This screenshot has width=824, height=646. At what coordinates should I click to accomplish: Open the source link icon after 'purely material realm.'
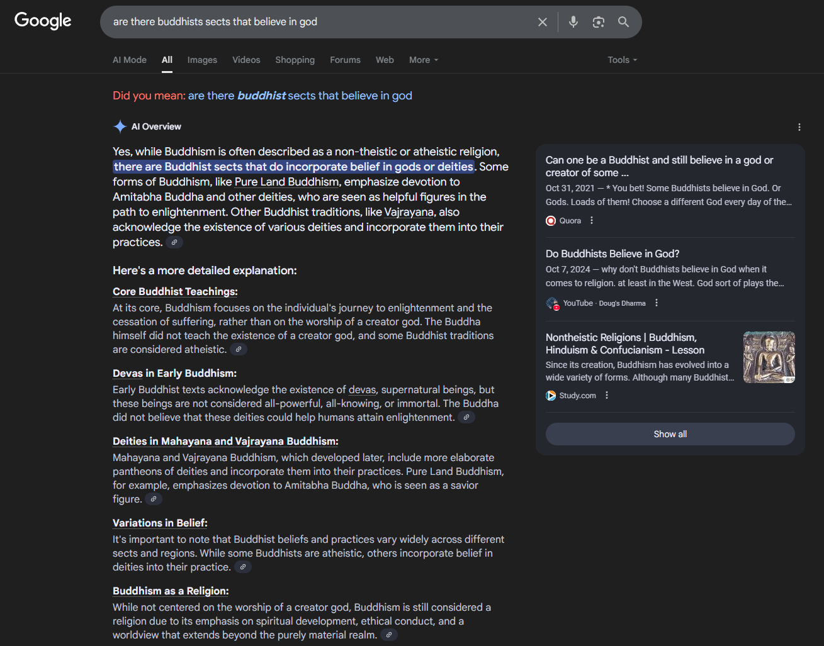(389, 635)
